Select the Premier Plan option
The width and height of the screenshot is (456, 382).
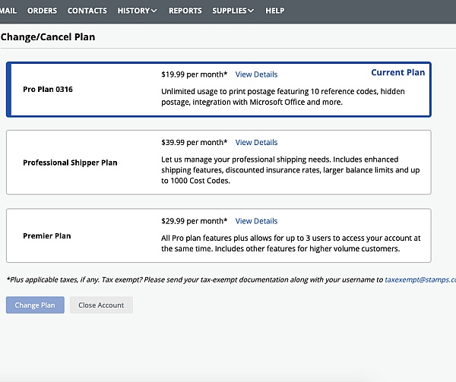click(x=46, y=236)
